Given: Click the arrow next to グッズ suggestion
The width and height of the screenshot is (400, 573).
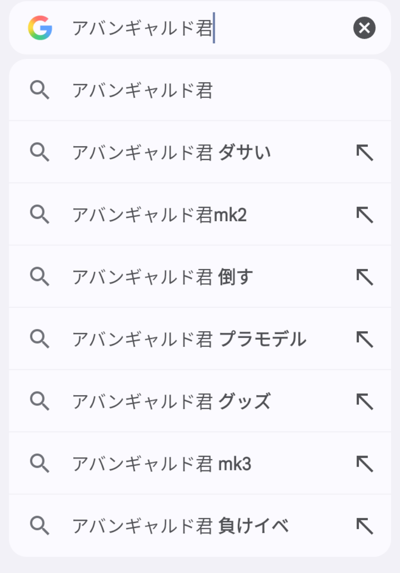Looking at the screenshot, I should [365, 402].
